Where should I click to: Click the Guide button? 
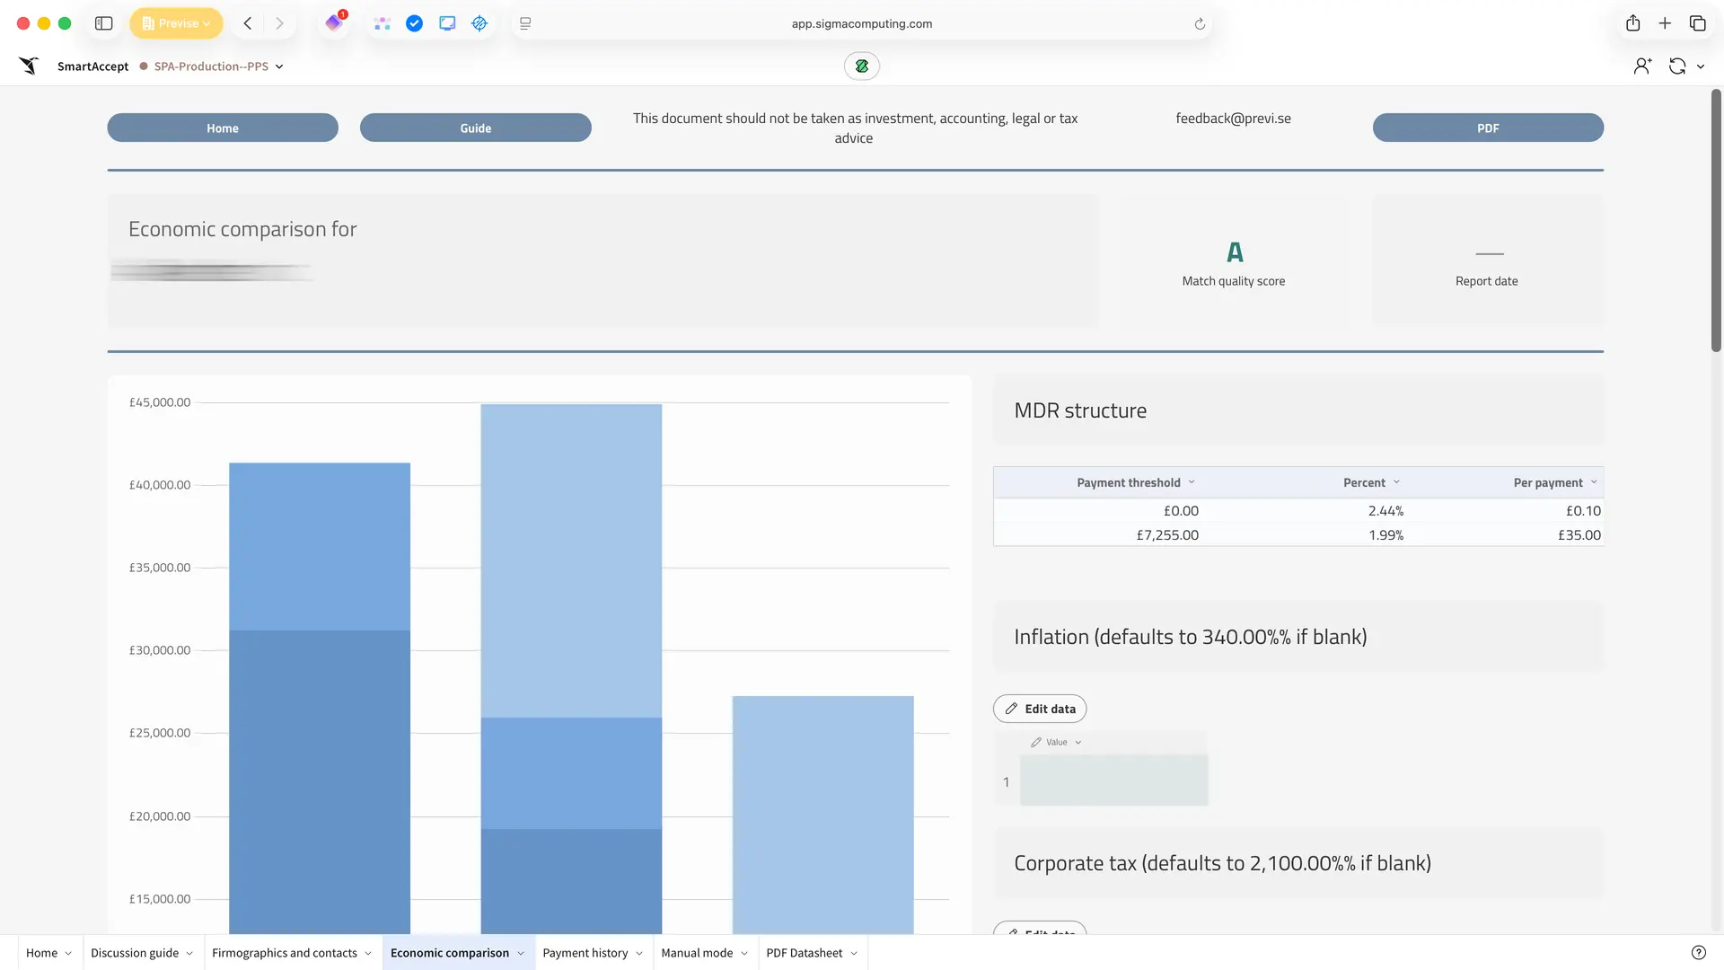[x=475, y=128]
